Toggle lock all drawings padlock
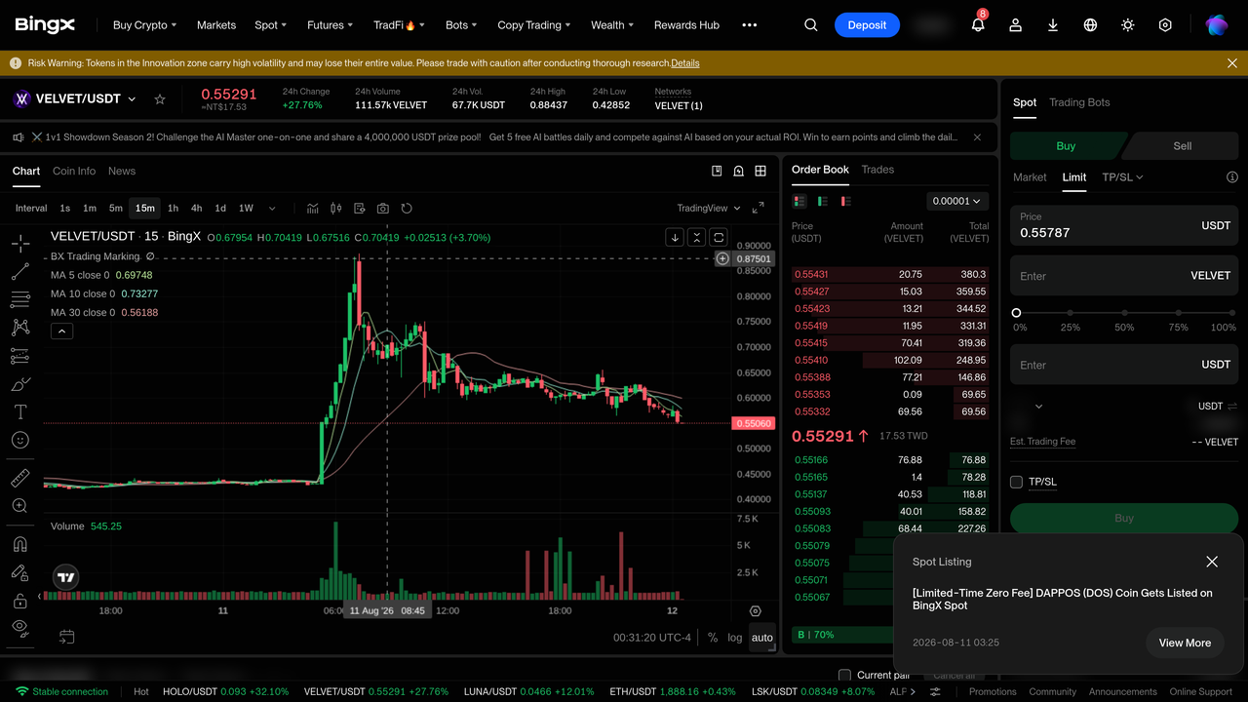Image resolution: width=1248 pixels, height=702 pixels. (20, 601)
